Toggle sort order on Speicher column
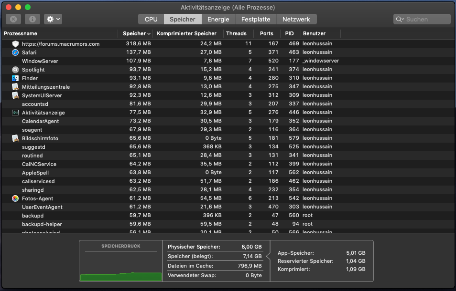Image resolution: width=456 pixels, height=291 pixels. coord(136,33)
